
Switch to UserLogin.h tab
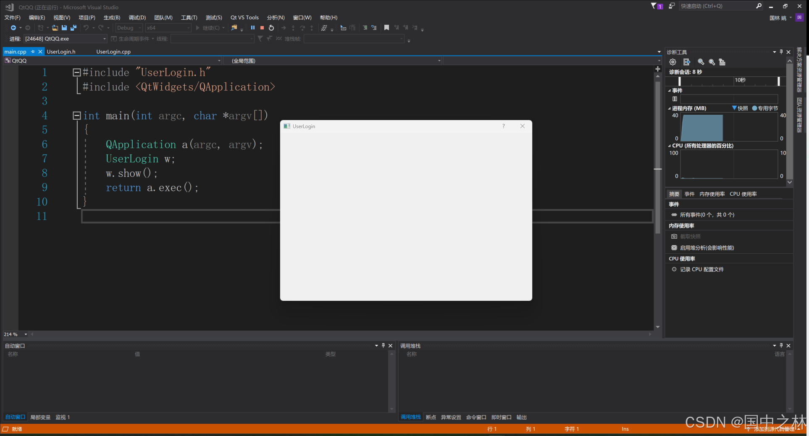[x=61, y=52]
